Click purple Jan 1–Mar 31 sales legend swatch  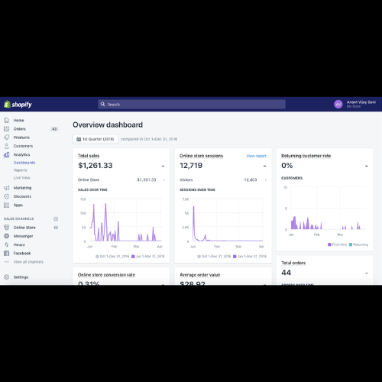pyautogui.click(x=133, y=256)
